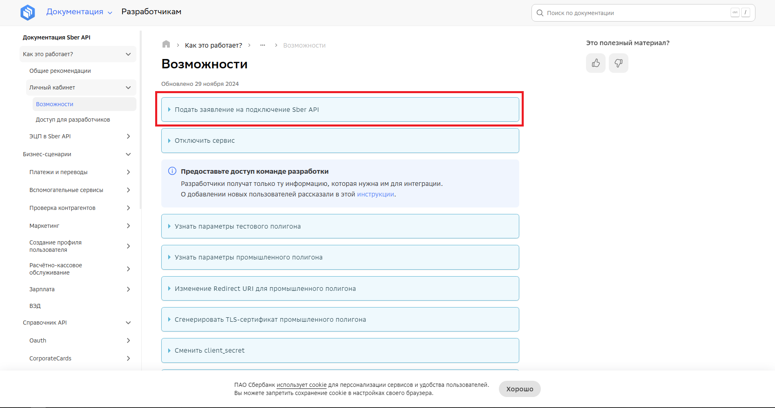The height and width of the screenshot is (408, 775).
Task: Expand CorporateCards chevron
Action: coord(128,358)
